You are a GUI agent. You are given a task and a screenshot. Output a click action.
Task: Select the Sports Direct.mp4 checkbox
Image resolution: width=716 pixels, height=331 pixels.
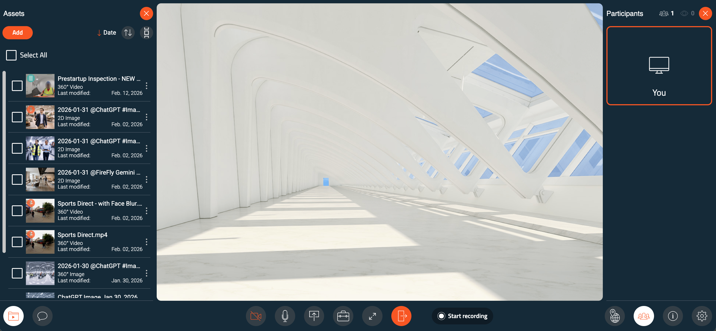pyautogui.click(x=17, y=242)
